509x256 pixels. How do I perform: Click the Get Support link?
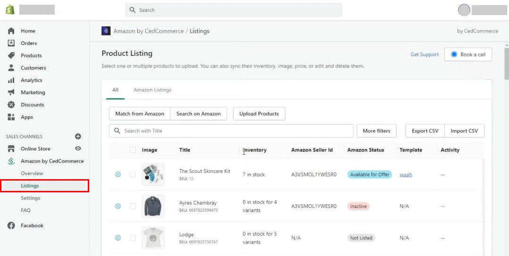[424, 55]
